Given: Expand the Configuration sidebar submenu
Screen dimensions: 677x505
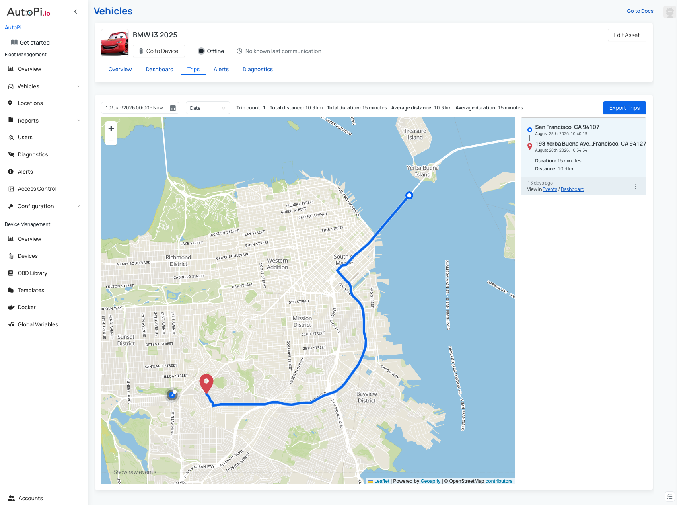Looking at the screenshot, I should pos(79,206).
